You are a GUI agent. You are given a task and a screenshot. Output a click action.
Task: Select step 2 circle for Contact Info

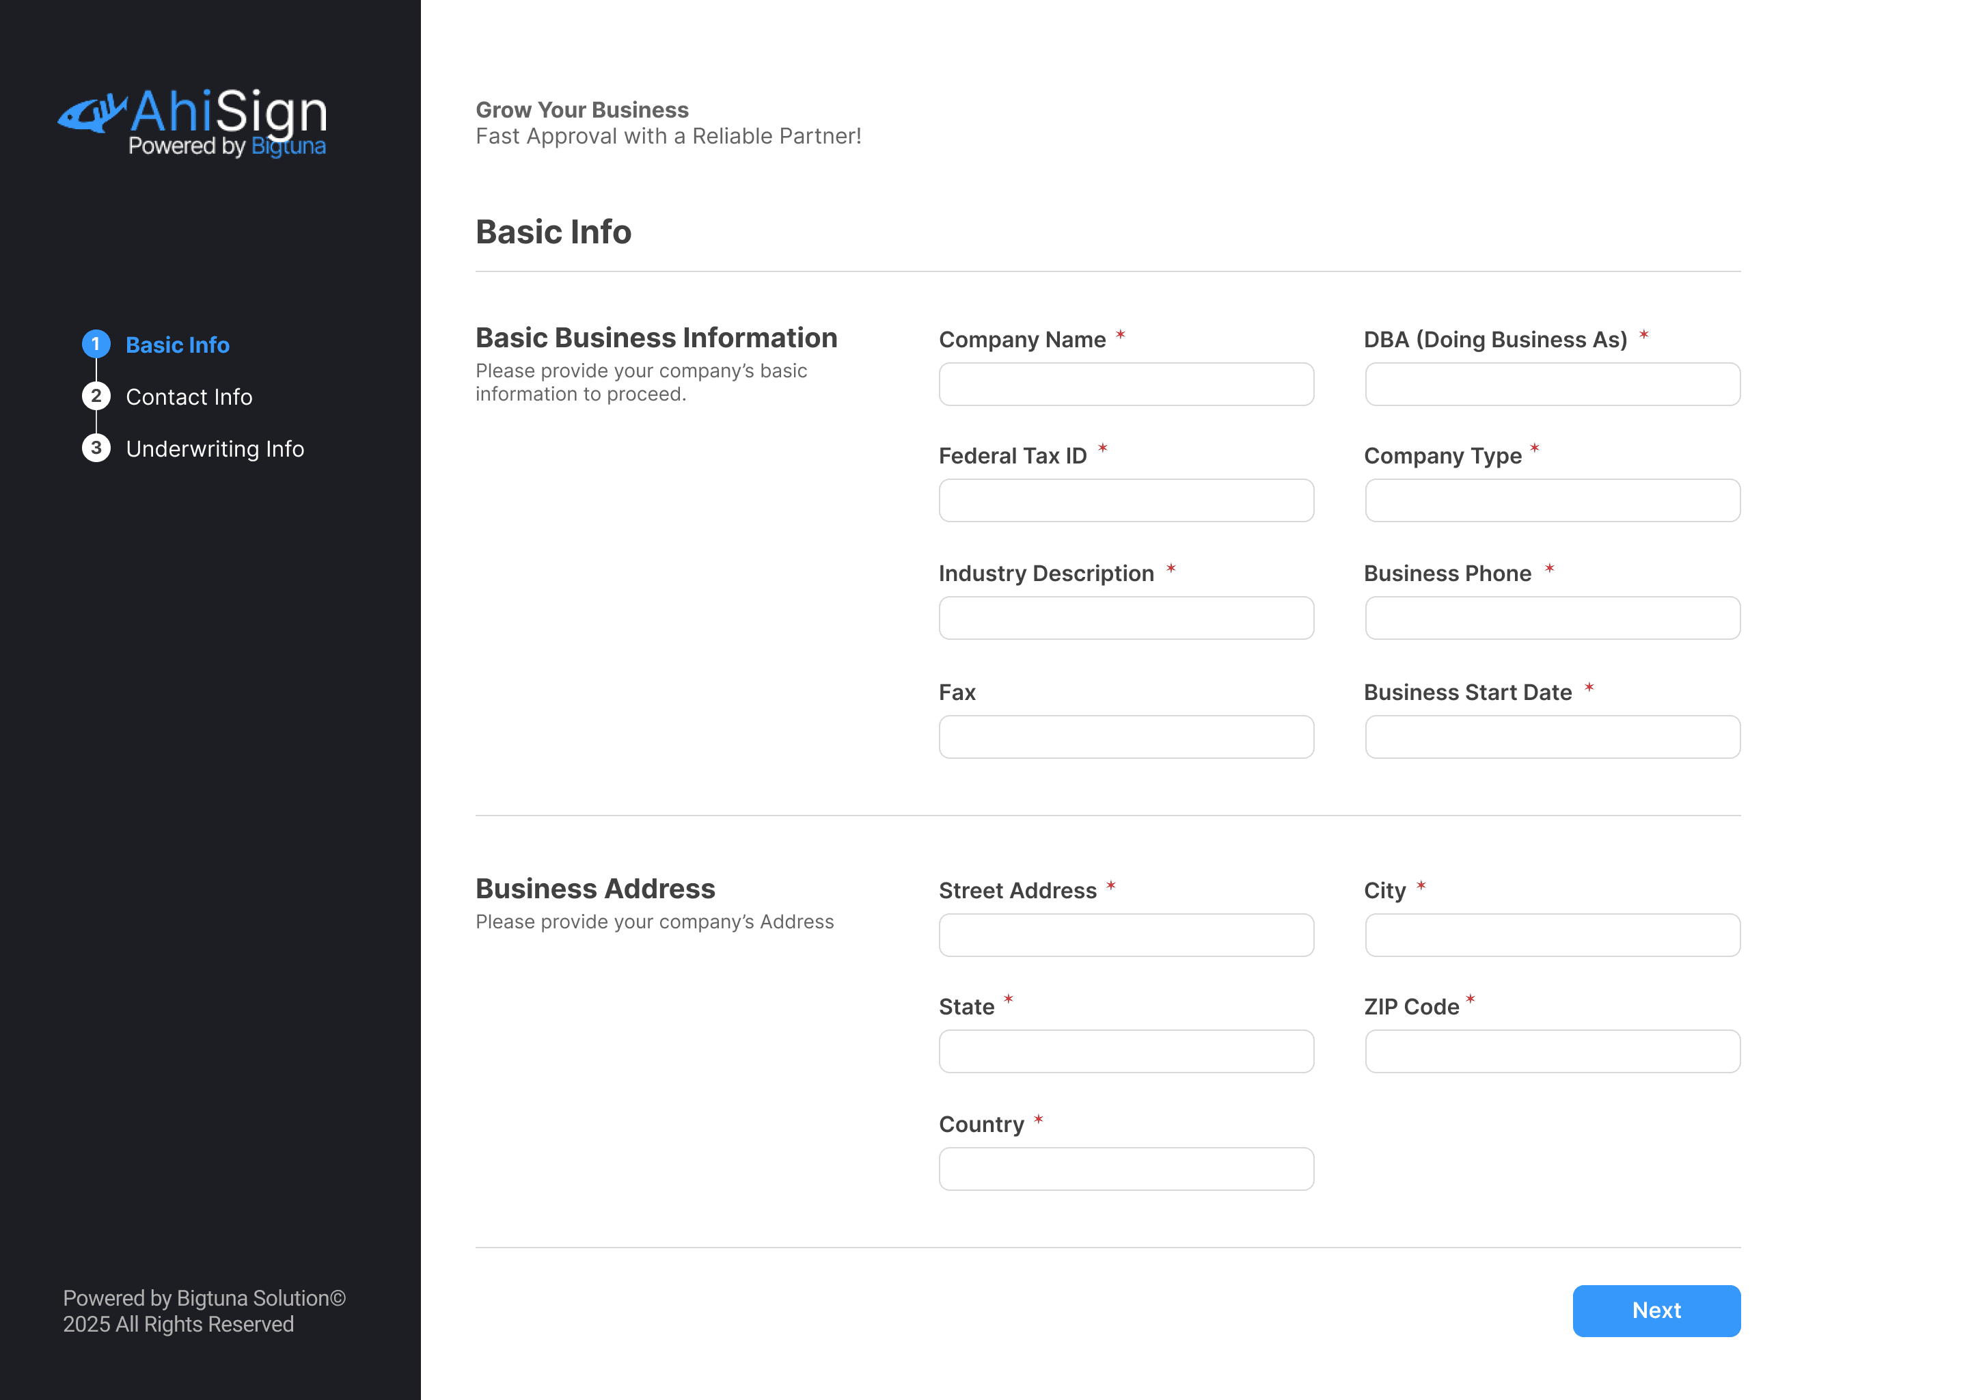click(96, 396)
